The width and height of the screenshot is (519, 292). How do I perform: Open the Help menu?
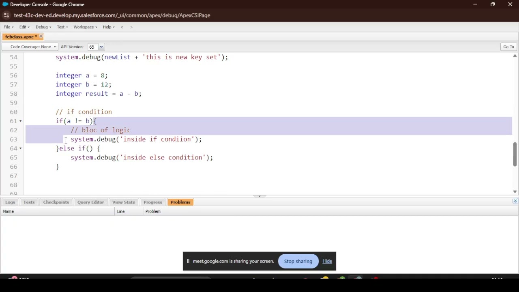[109, 27]
